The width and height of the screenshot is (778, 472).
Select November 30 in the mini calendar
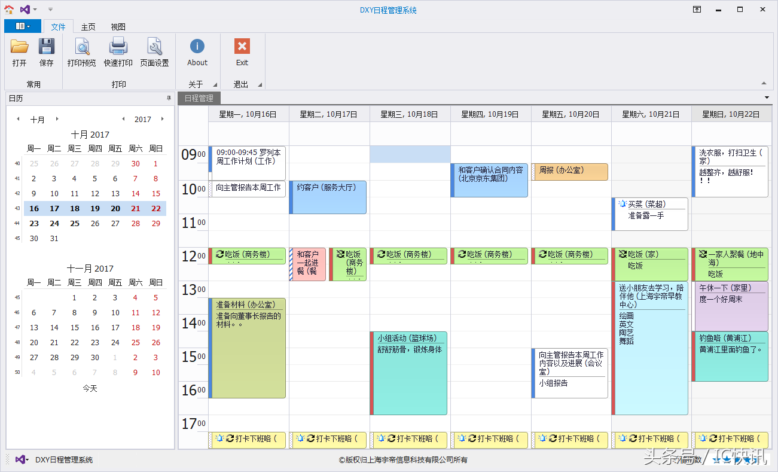coord(95,357)
